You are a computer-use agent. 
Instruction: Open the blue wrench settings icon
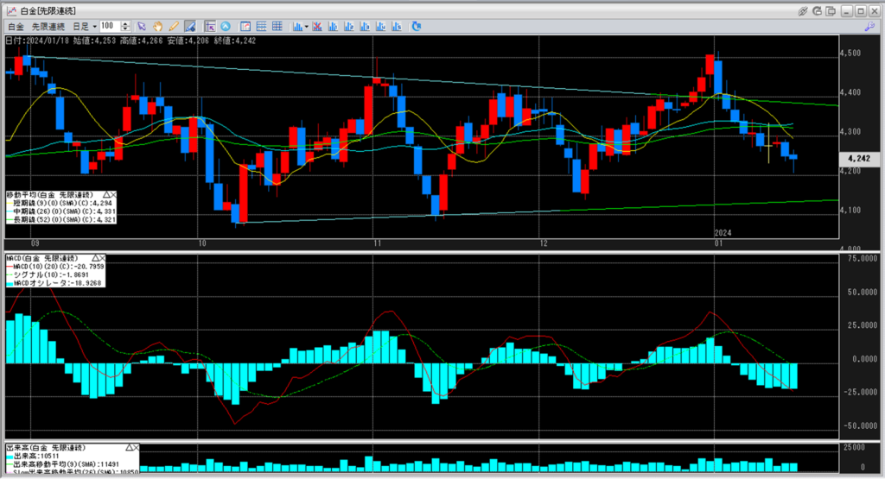pyautogui.click(x=869, y=27)
